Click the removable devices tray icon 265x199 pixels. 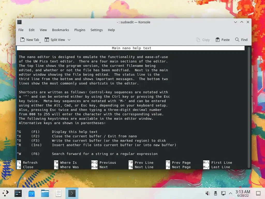click(216, 193)
